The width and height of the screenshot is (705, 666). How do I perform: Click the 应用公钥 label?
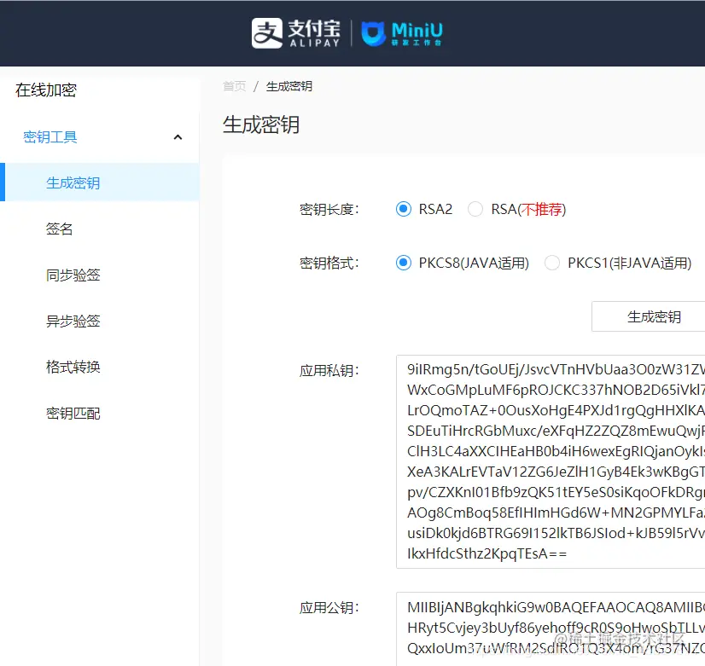329,608
